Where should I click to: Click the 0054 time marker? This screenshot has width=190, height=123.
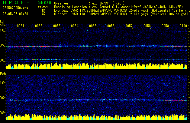point(75,26)
